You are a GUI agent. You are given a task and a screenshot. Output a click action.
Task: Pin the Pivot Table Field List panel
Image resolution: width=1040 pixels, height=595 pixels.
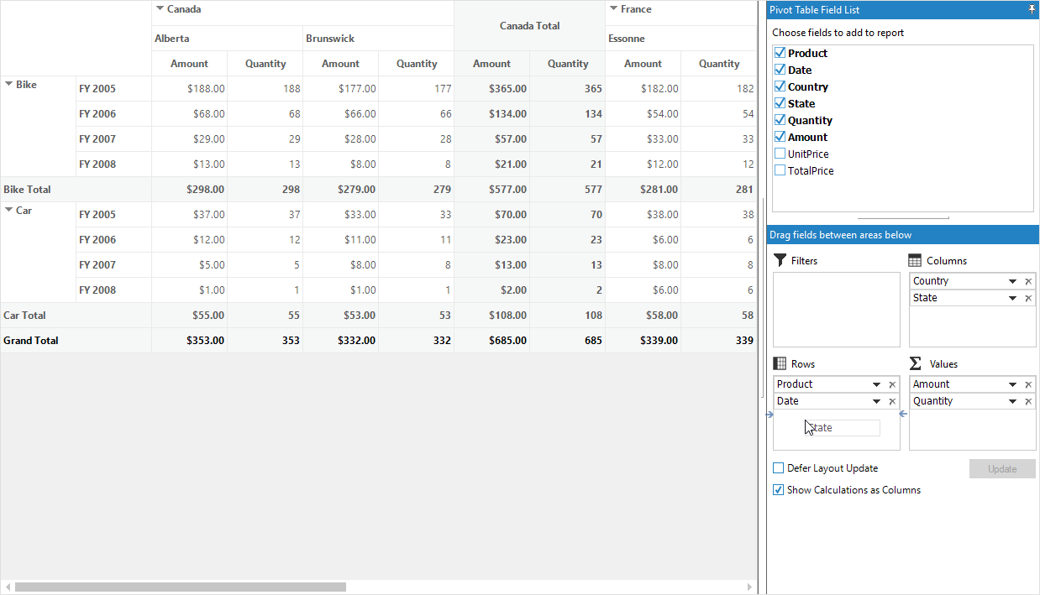coord(1031,9)
